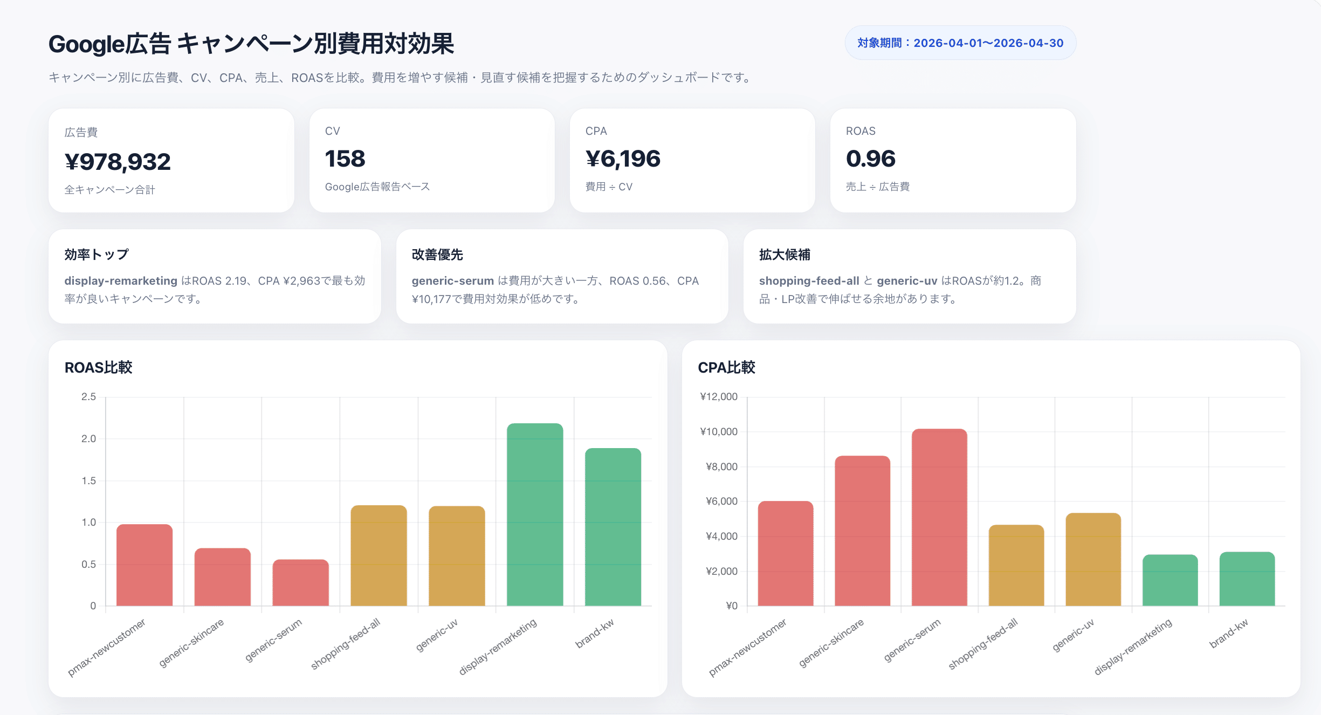Viewport: 1321px width, 715px height.
Task: Click the 全キャンペーン合計 caption
Action: pyautogui.click(x=109, y=190)
